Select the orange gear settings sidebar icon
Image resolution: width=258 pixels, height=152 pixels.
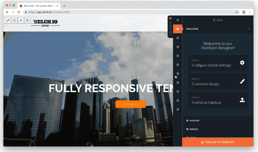click(178, 29)
